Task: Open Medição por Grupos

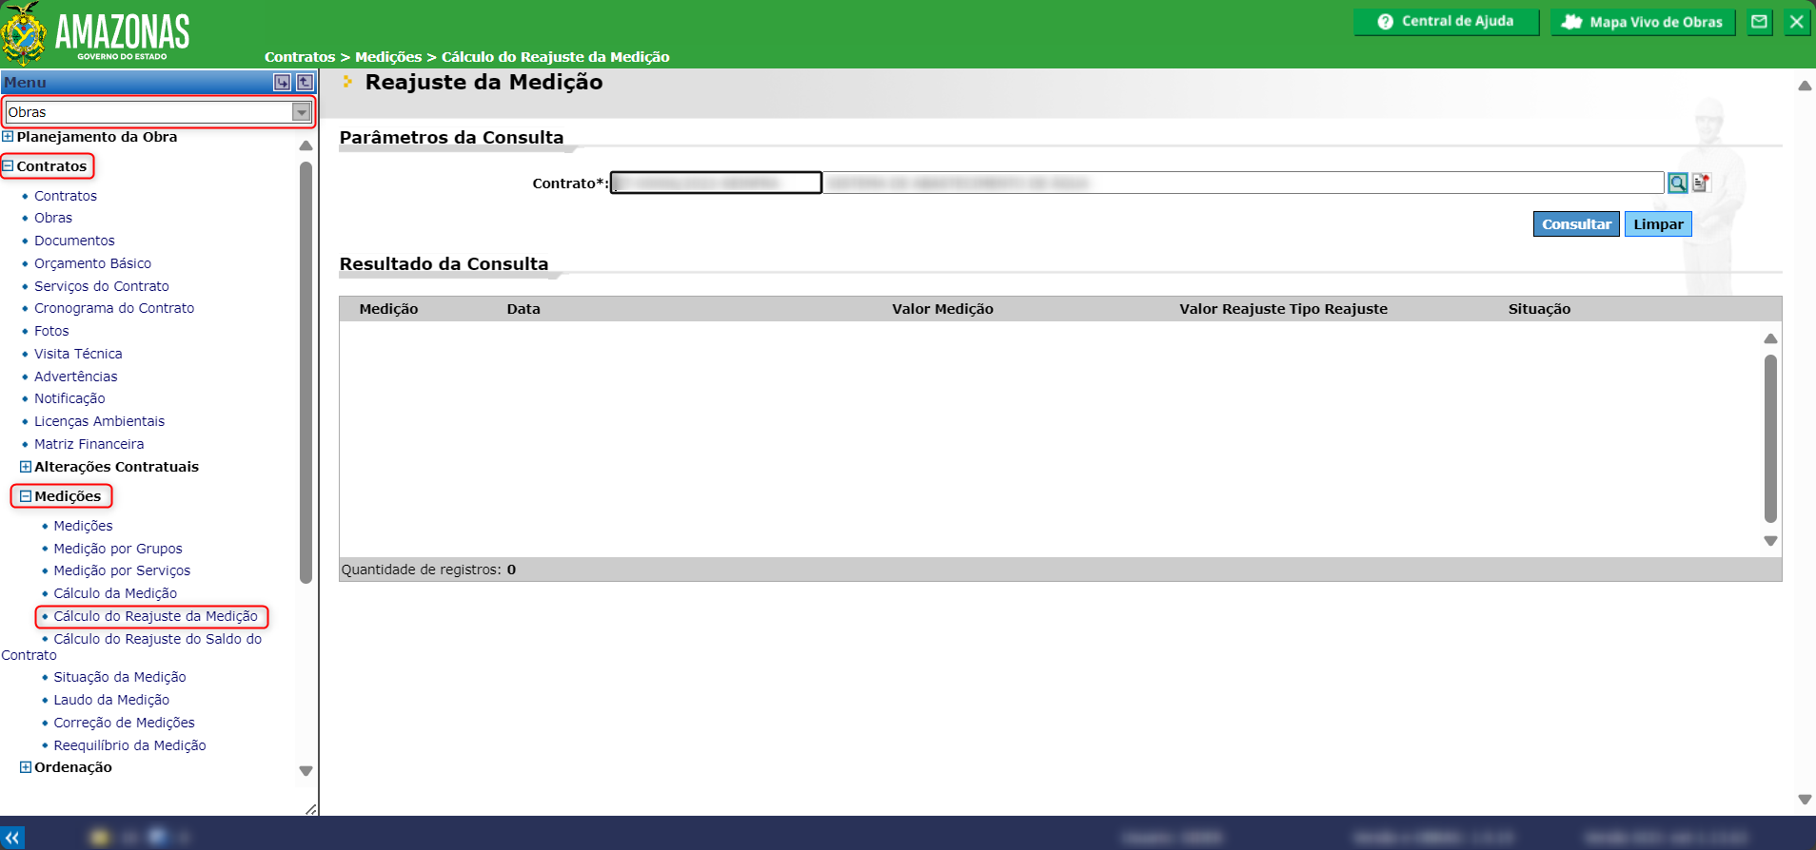Action: (118, 549)
